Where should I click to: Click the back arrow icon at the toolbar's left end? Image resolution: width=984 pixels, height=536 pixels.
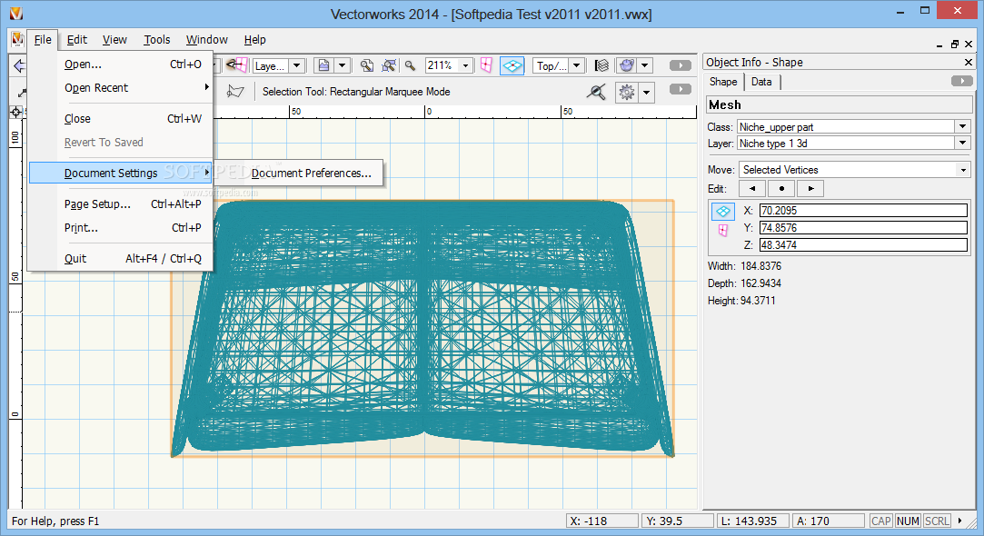[x=18, y=65]
